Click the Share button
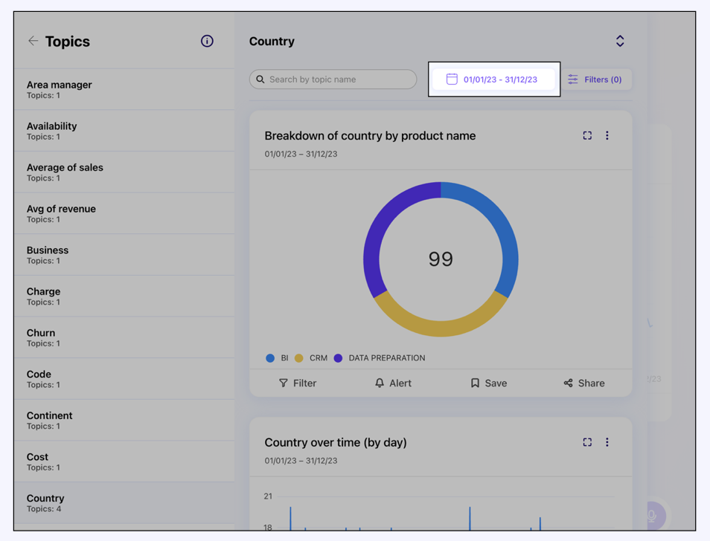 tap(584, 383)
